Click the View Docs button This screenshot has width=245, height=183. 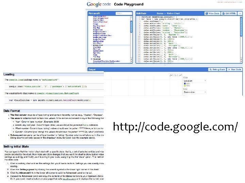(212, 13)
